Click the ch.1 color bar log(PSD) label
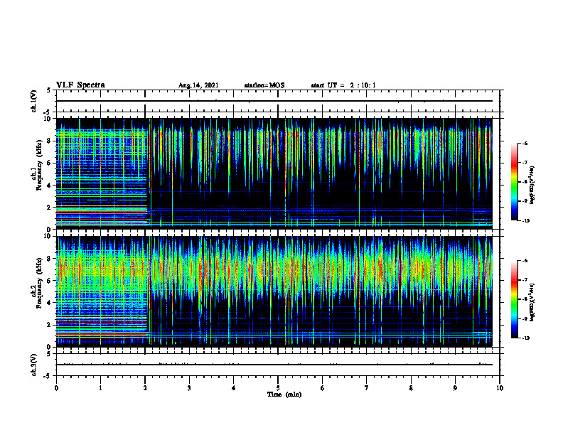The height and width of the screenshot is (435, 563). (x=532, y=185)
